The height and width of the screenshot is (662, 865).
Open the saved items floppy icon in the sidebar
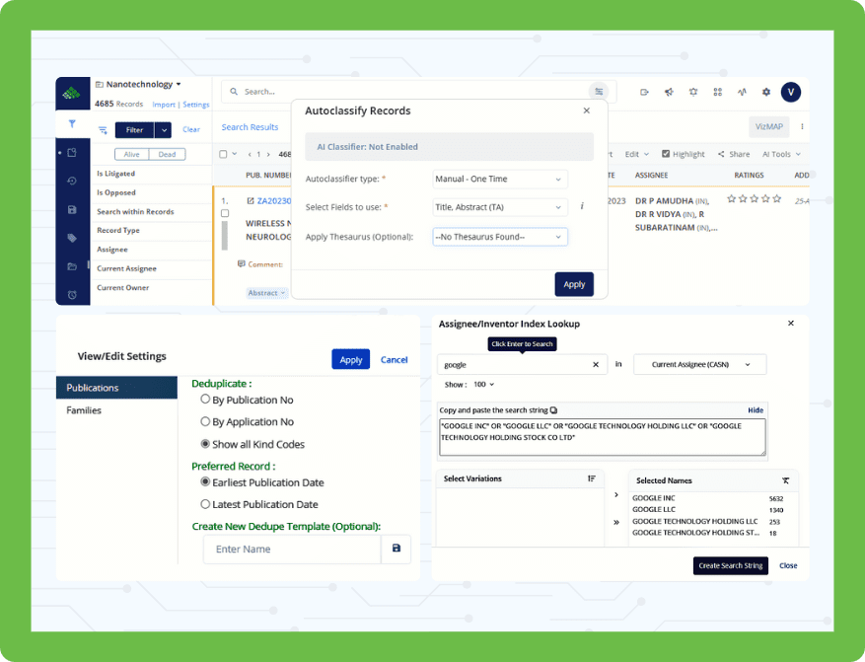[72, 209]
